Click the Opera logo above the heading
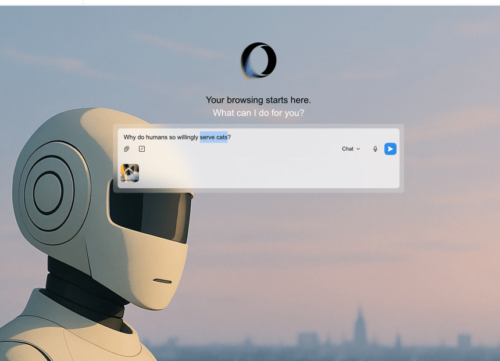The image size is (500, 361). 259,60
